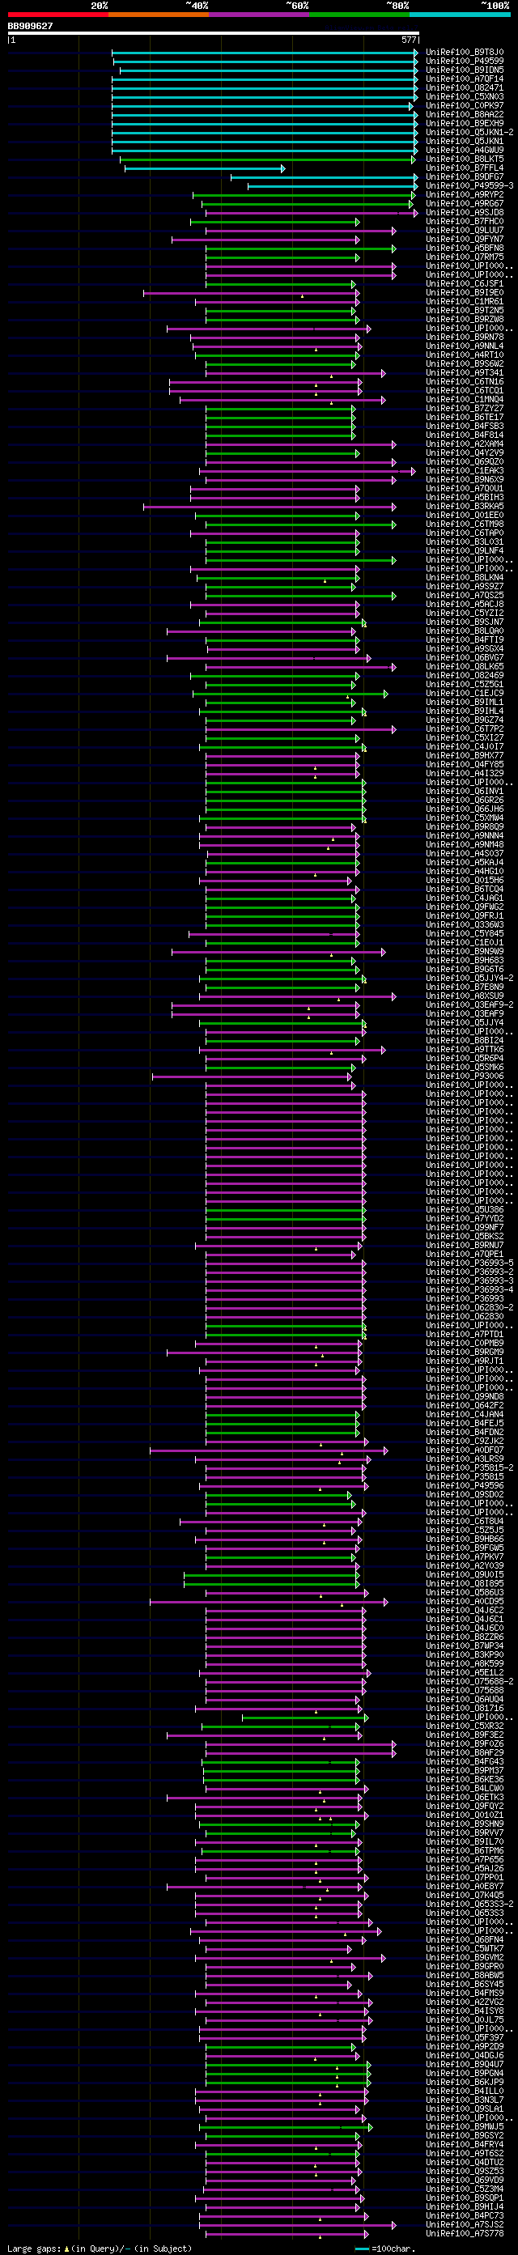Click UniRef100_B9RN78 hit name
Viewport: 518px width, 2255px height.
click(465, 337)
